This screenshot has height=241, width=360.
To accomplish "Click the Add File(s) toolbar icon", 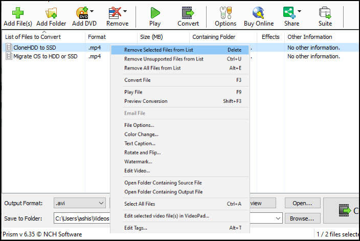I will (x=17, y=13).
